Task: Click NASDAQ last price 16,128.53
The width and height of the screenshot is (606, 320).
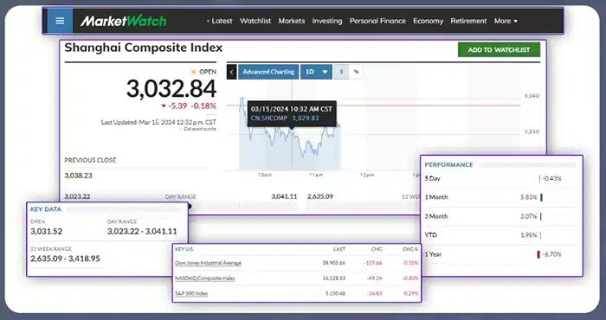Action: (x=334, y=278)
